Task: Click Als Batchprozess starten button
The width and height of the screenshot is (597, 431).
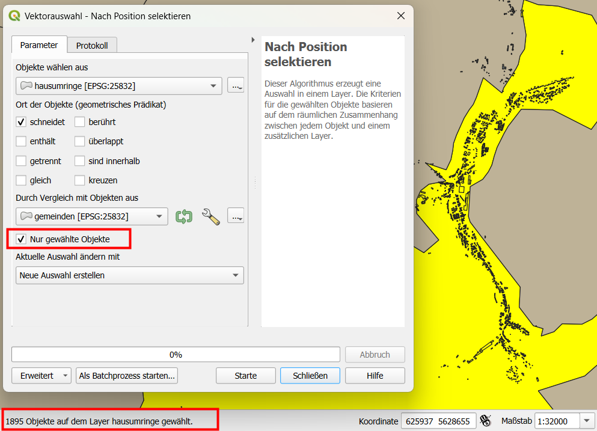Action: 127,376
